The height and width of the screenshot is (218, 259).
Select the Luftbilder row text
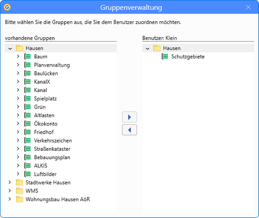tap(45, 174)
